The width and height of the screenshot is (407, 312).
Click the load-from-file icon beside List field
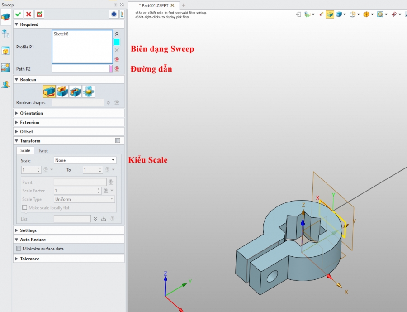(x=104, y=219)
